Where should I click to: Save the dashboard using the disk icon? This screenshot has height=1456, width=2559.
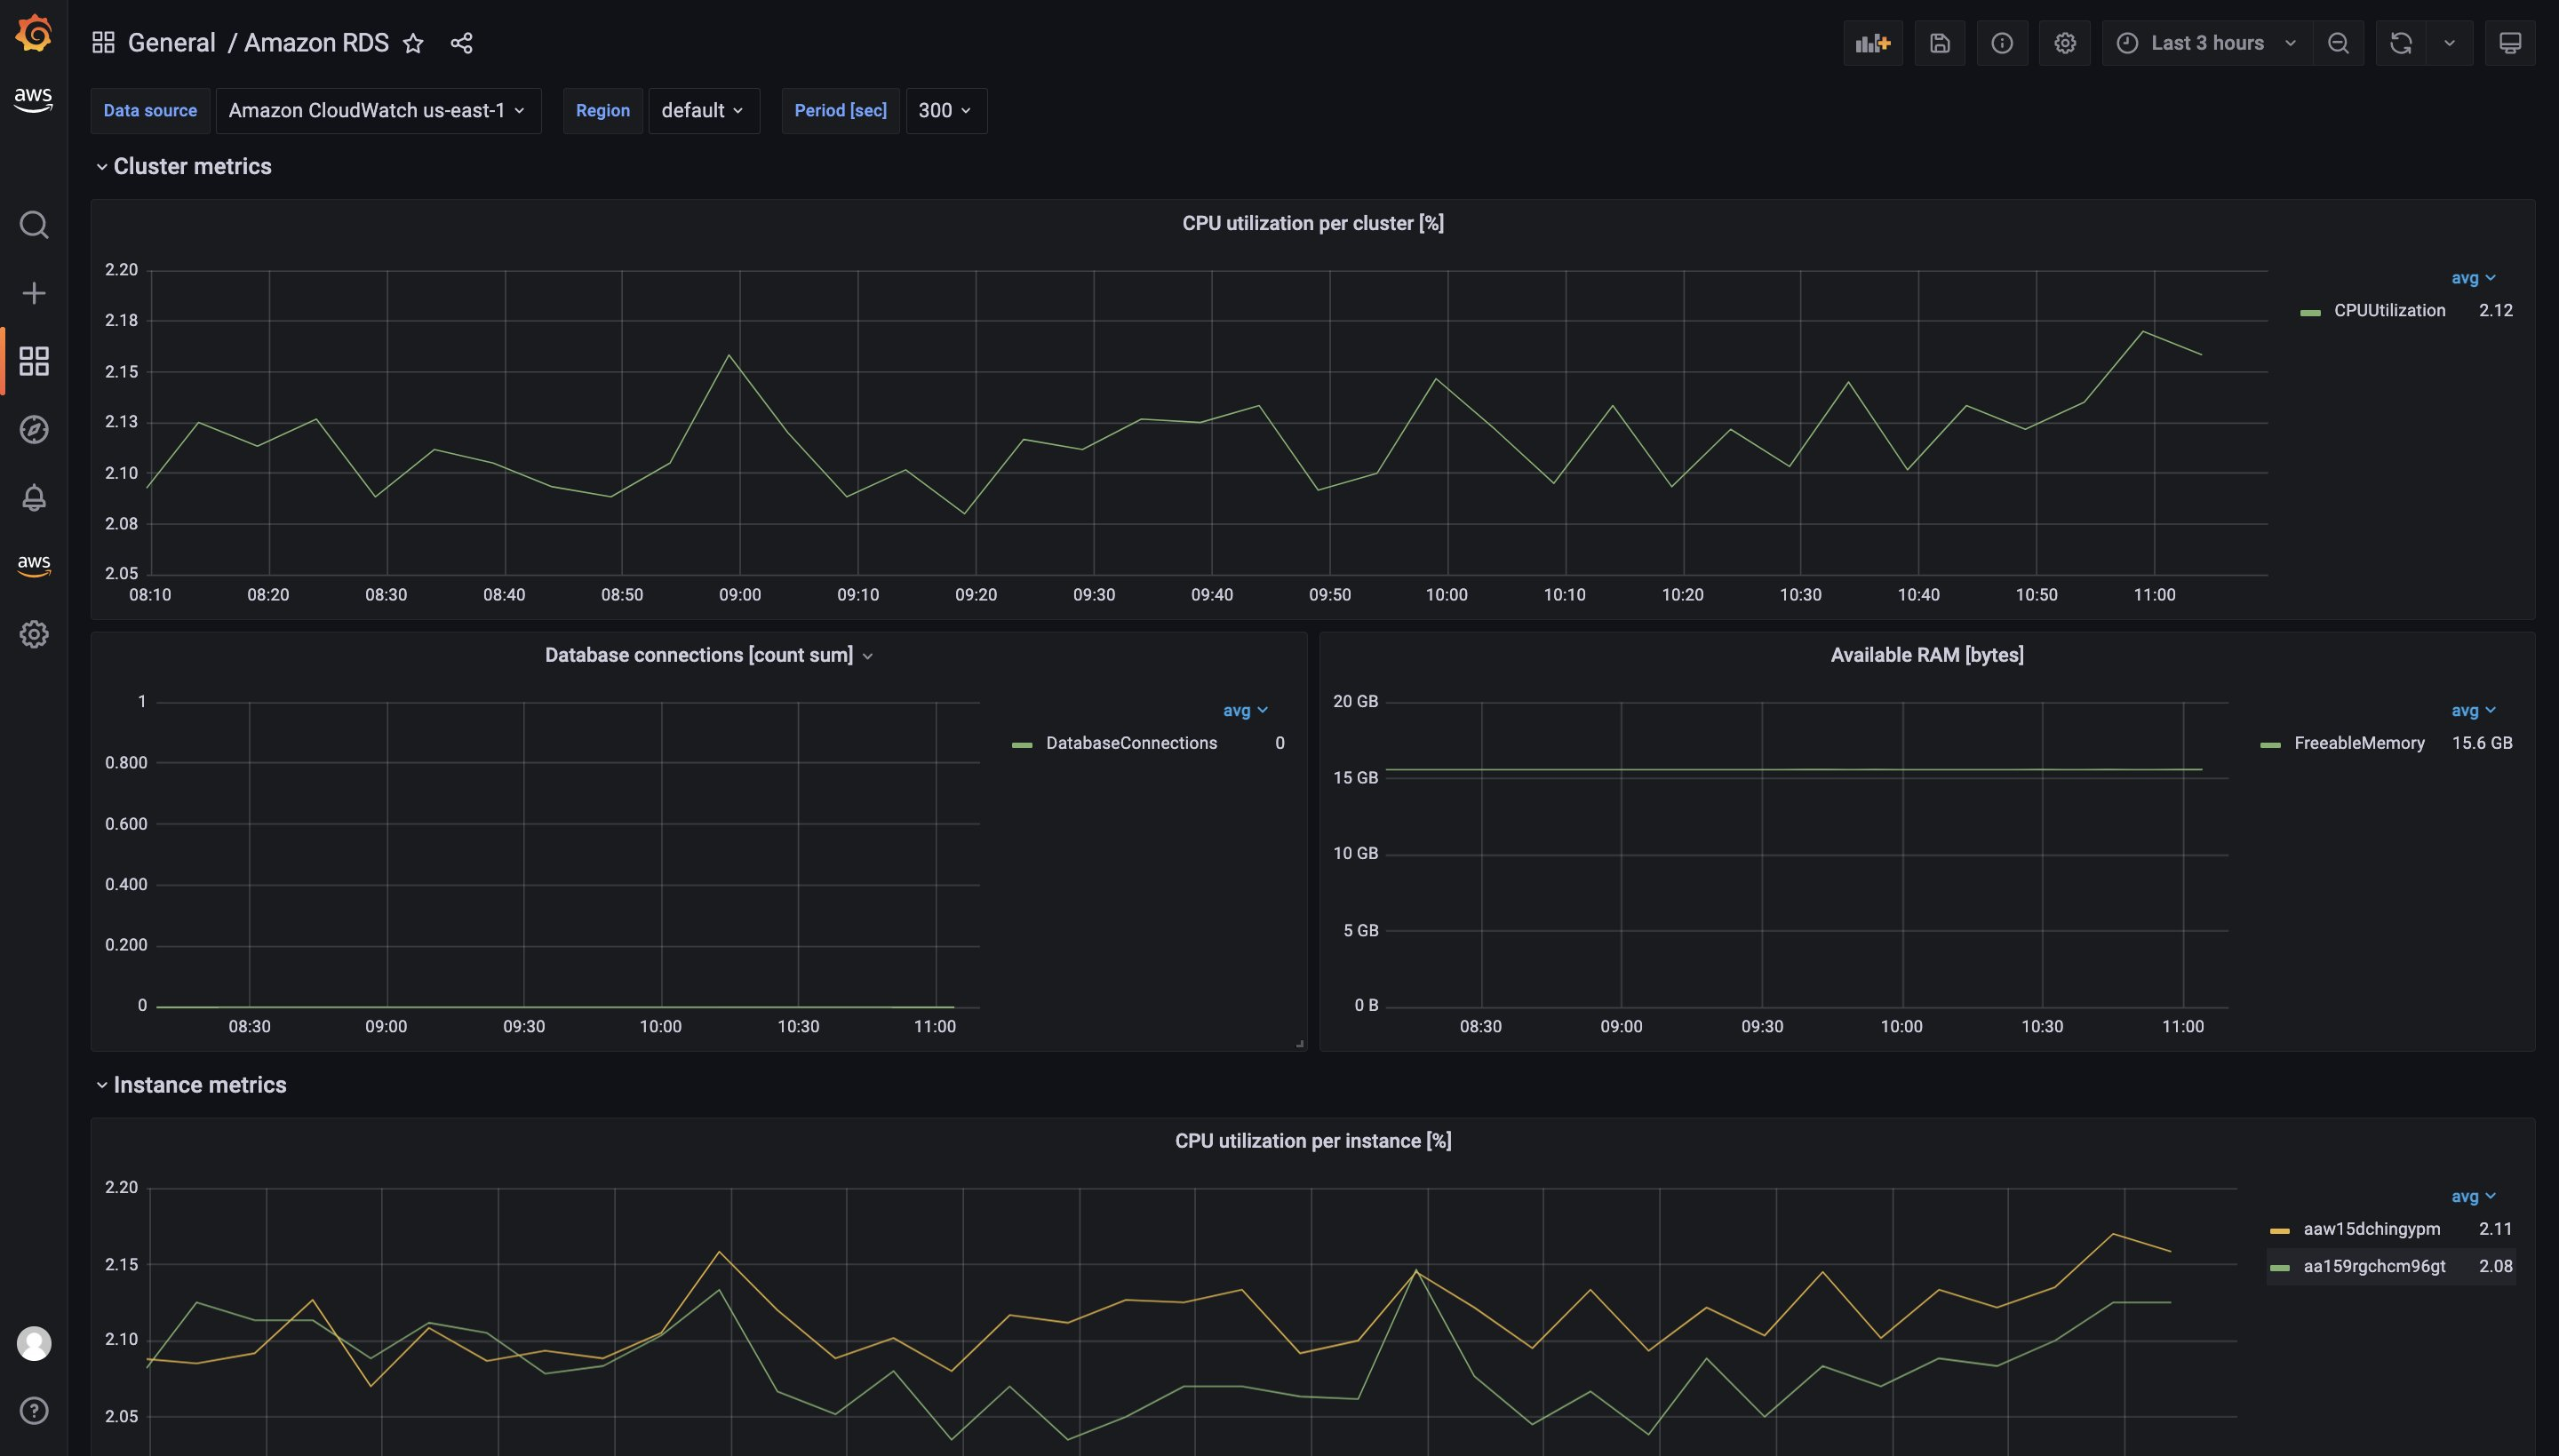[1939, 42]
